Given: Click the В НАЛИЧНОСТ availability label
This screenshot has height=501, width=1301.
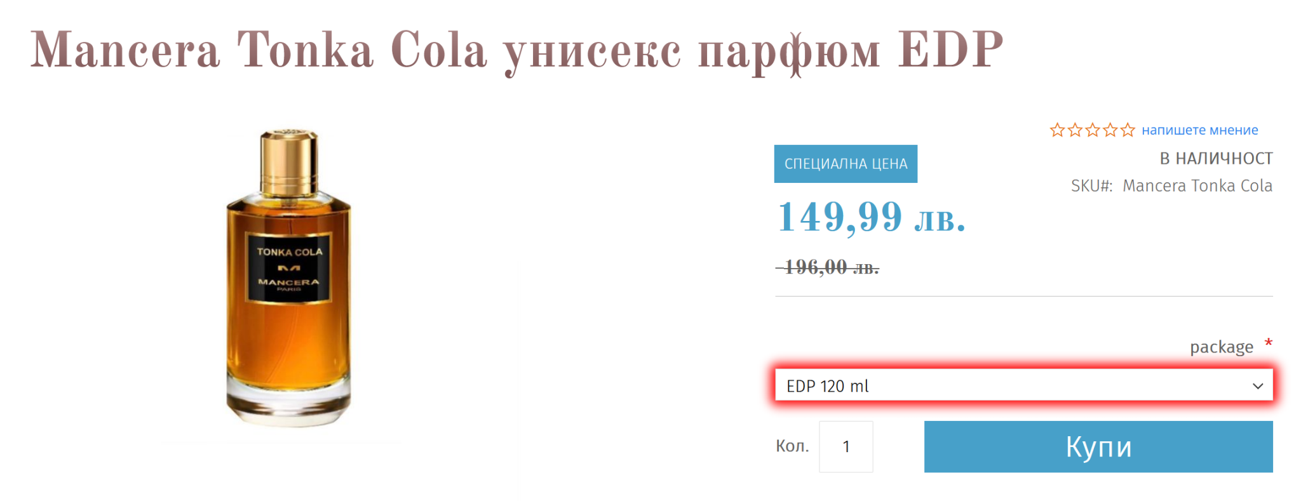Looking at the screenshot, I should coord(1216,158).
